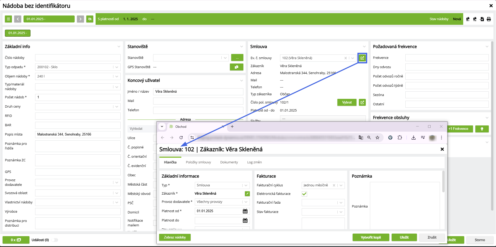Select the Obchod browser tab
This screenshot has width=496, height=247.
tap(196, 126)
